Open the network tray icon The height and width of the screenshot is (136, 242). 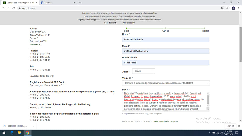[x=218, y=133]
